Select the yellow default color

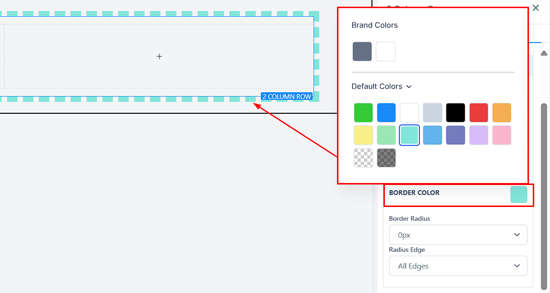click(363, 135)
